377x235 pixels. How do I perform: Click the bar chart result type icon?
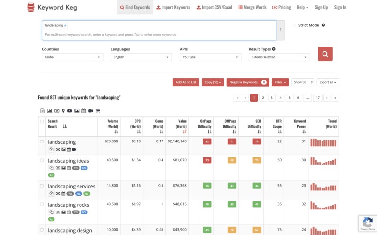[49, 111]
